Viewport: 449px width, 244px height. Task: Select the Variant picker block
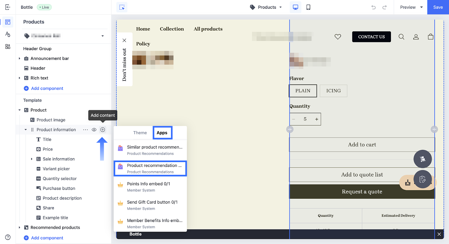(56, 169)
